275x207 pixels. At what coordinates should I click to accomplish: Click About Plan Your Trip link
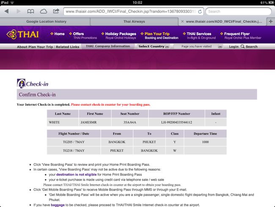coord(35,47)
